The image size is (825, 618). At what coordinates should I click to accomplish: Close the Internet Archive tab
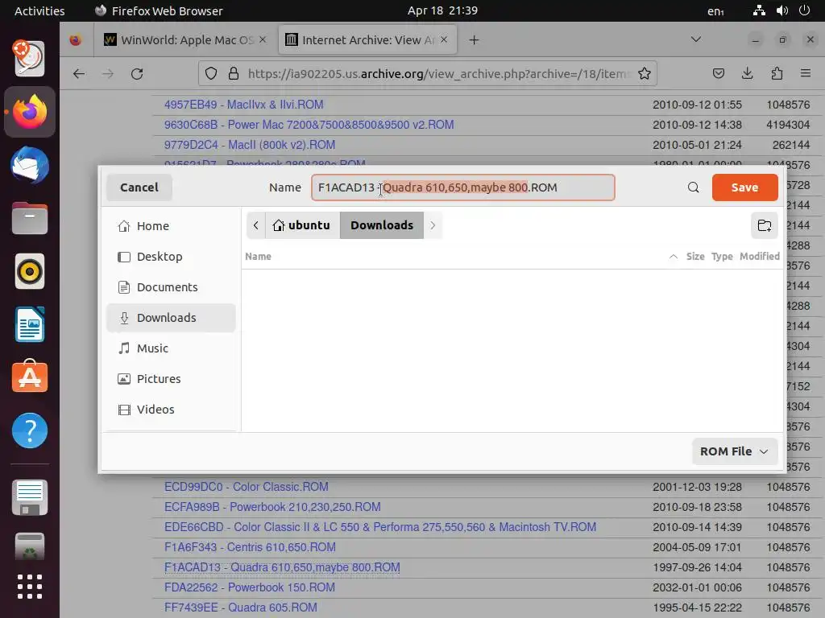coord(444,40)
